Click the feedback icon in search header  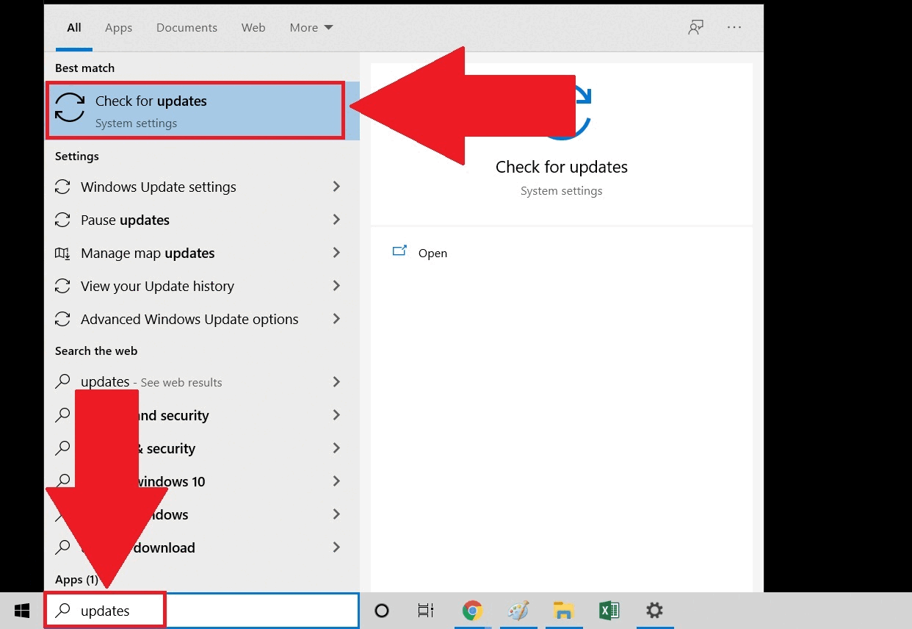click(x=695, y=27)
